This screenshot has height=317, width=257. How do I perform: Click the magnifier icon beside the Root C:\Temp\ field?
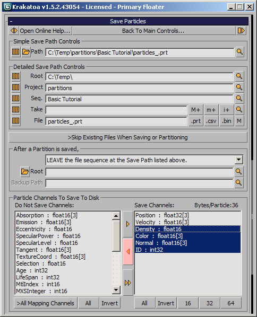[239, 76]
